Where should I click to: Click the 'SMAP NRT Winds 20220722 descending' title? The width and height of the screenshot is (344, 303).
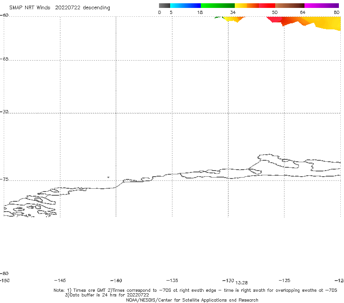tap(60, 8)
